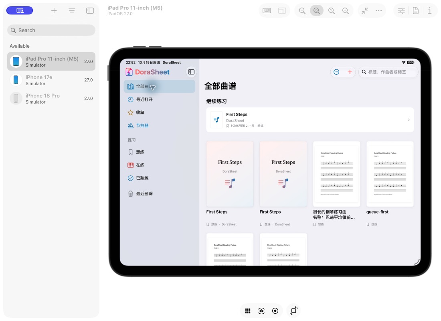Click the layout panel icon beside keyboard
Image resolution: width=441 pixels, height=321 pixels.
pos(282,11)
